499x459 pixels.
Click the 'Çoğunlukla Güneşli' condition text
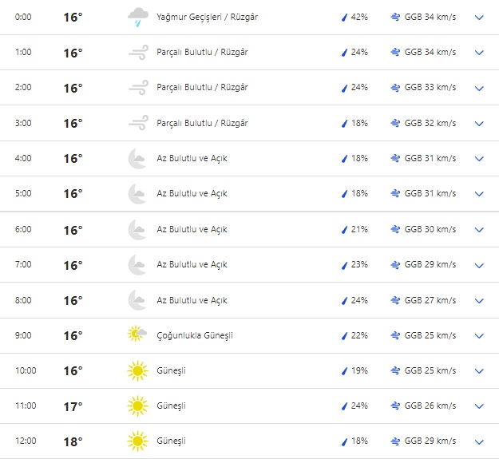coord(195,335)
